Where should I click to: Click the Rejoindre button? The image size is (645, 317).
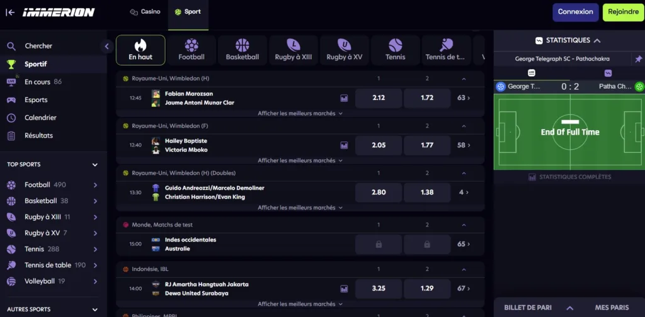point(623,12)
